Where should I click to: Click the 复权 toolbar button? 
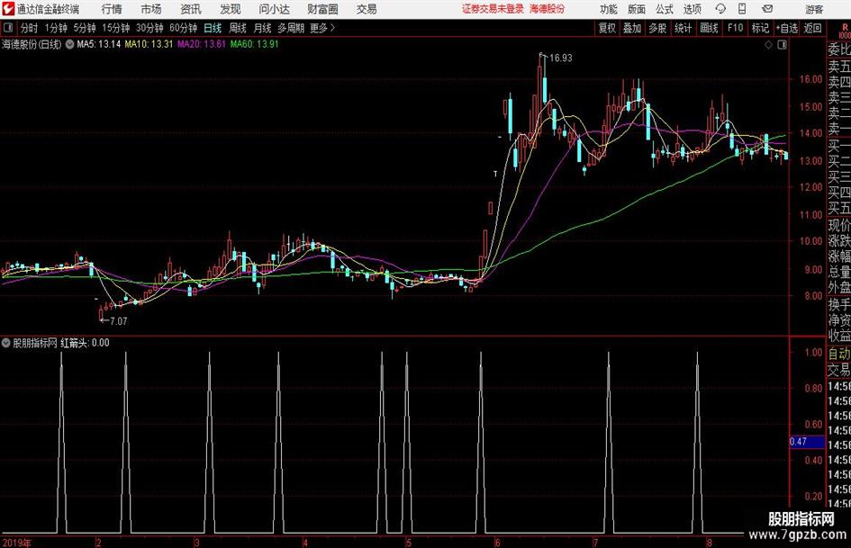click(607, 28)
